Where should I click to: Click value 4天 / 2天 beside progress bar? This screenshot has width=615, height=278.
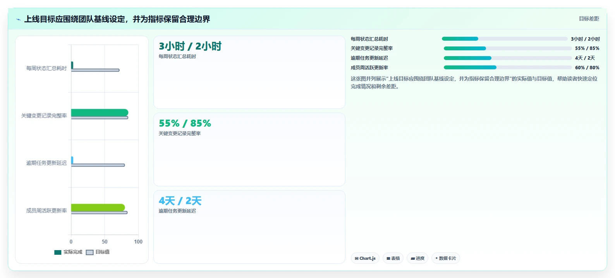(x=585, y=58)
